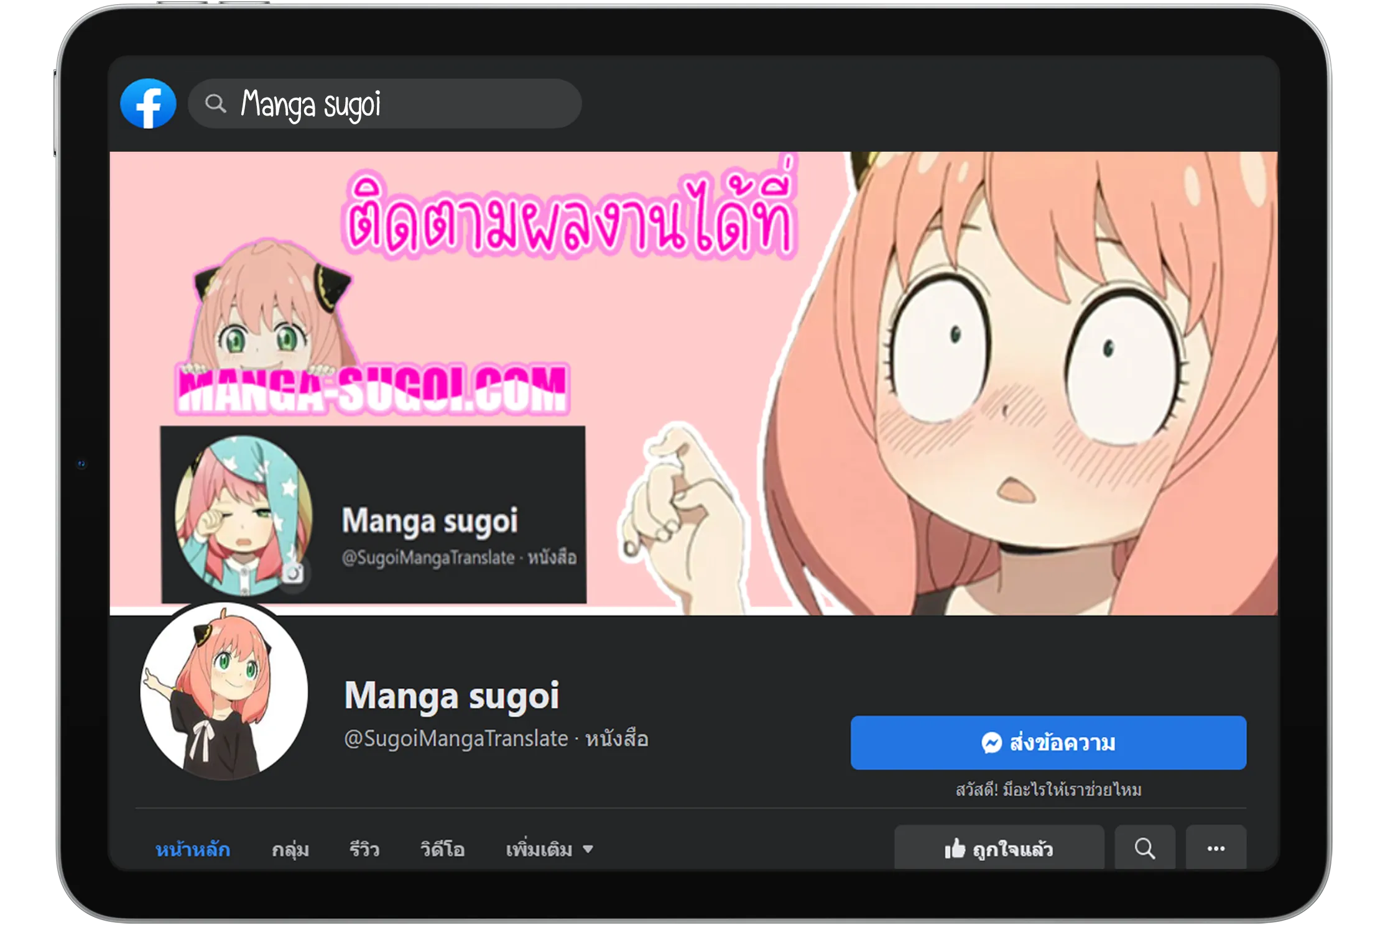
Task: Click the ส่งข้อความ send message button
Action: tap(1048, 743)
